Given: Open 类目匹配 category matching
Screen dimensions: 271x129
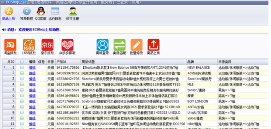Looking at the screenshot, I should click(x=119, y=47).
